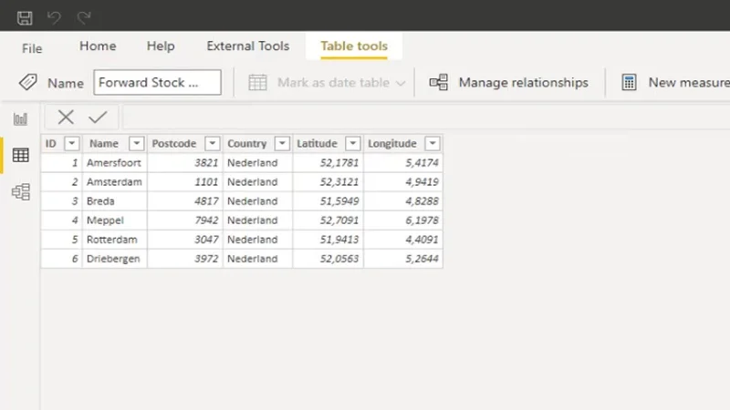Open the Help ribbon tab
Screen dimensions: 730x410
pos(161,46)
